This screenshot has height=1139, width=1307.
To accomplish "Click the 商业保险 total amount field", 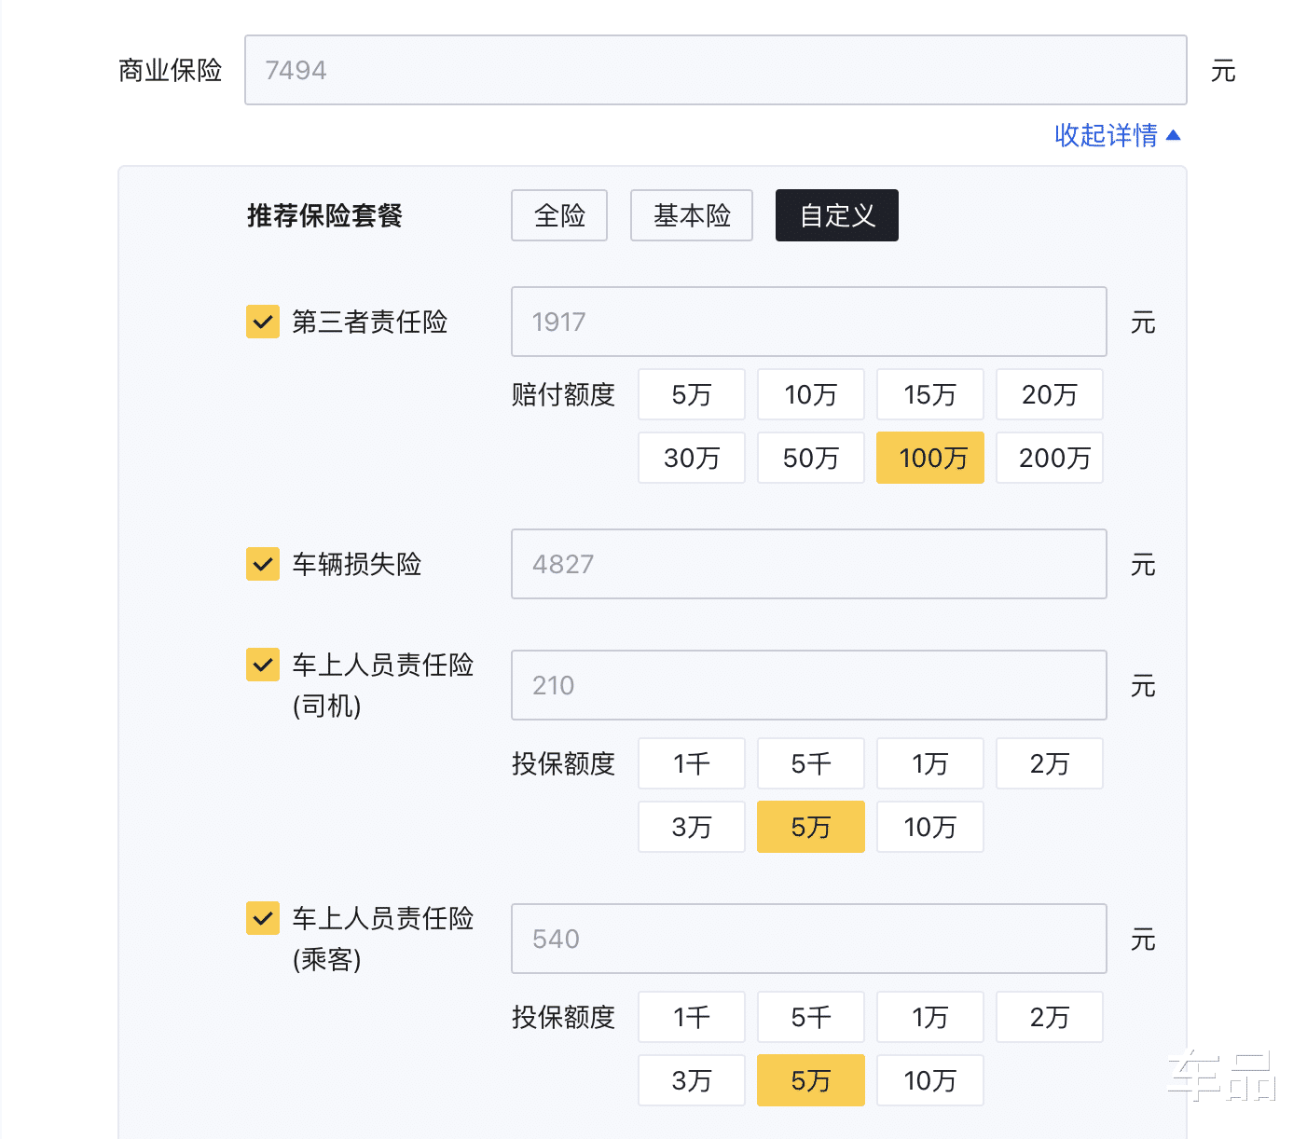I will pyautogui.click(x=715, y=70).
